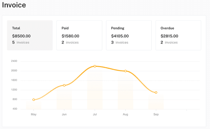Click the "5 invoices" count text
Viewport: 210px width, 129px height.
[21, 42]
